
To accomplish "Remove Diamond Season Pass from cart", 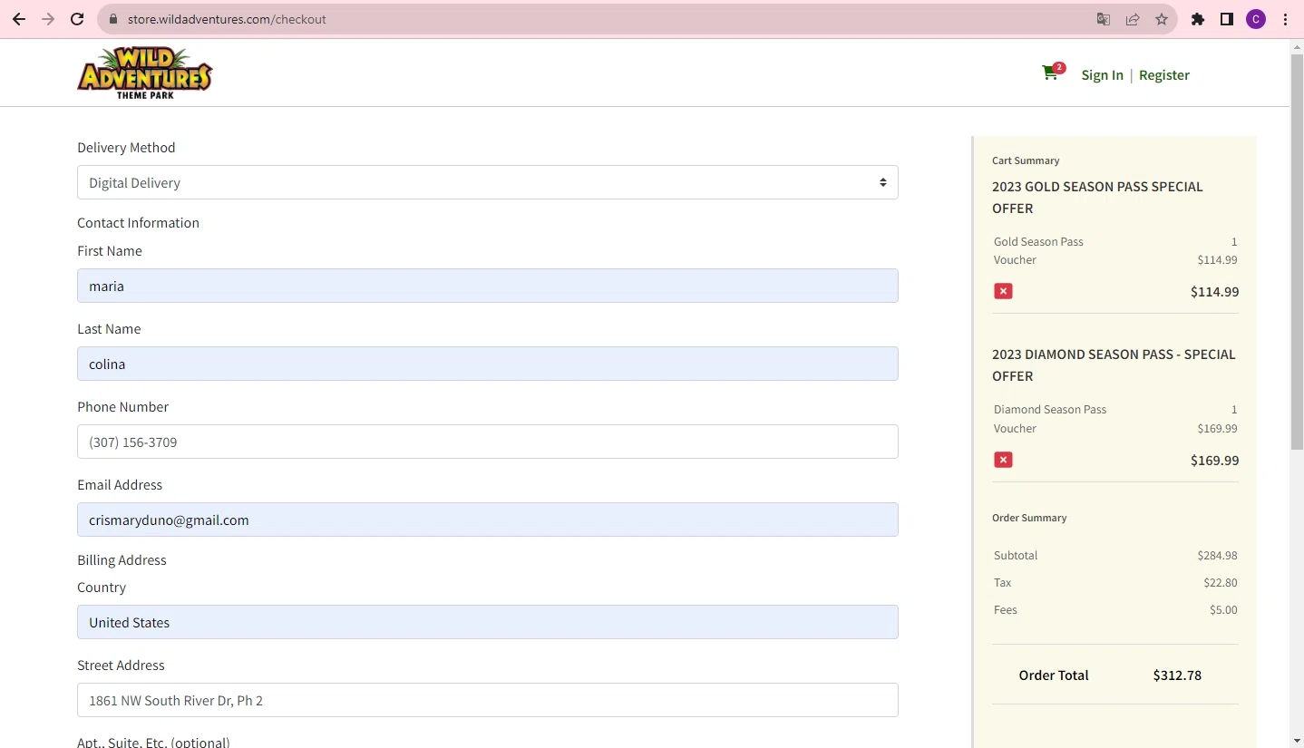I will tap(1003, 460).
